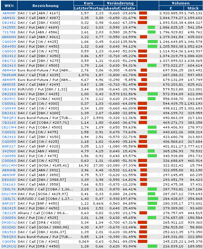Screen dimensions: 203x249
Task: Open WKN link CG0061
Action: click(9, 104)
